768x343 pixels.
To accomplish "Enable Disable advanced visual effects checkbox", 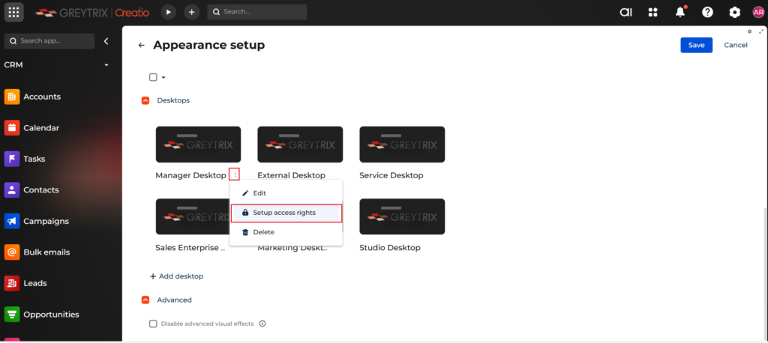I will tap(153, 324).
